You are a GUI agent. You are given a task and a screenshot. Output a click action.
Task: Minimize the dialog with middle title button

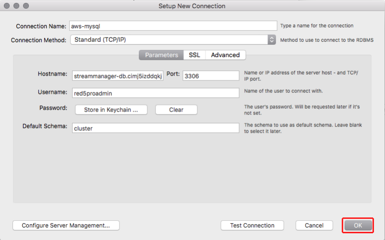point(16,6)
